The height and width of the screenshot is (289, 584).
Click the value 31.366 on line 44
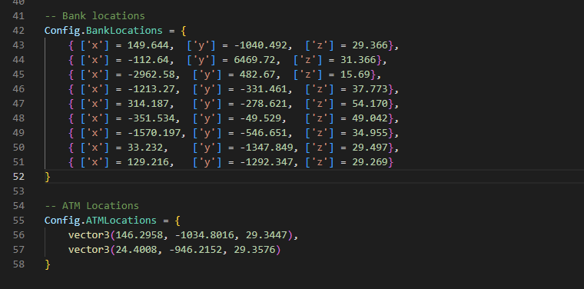358,60
